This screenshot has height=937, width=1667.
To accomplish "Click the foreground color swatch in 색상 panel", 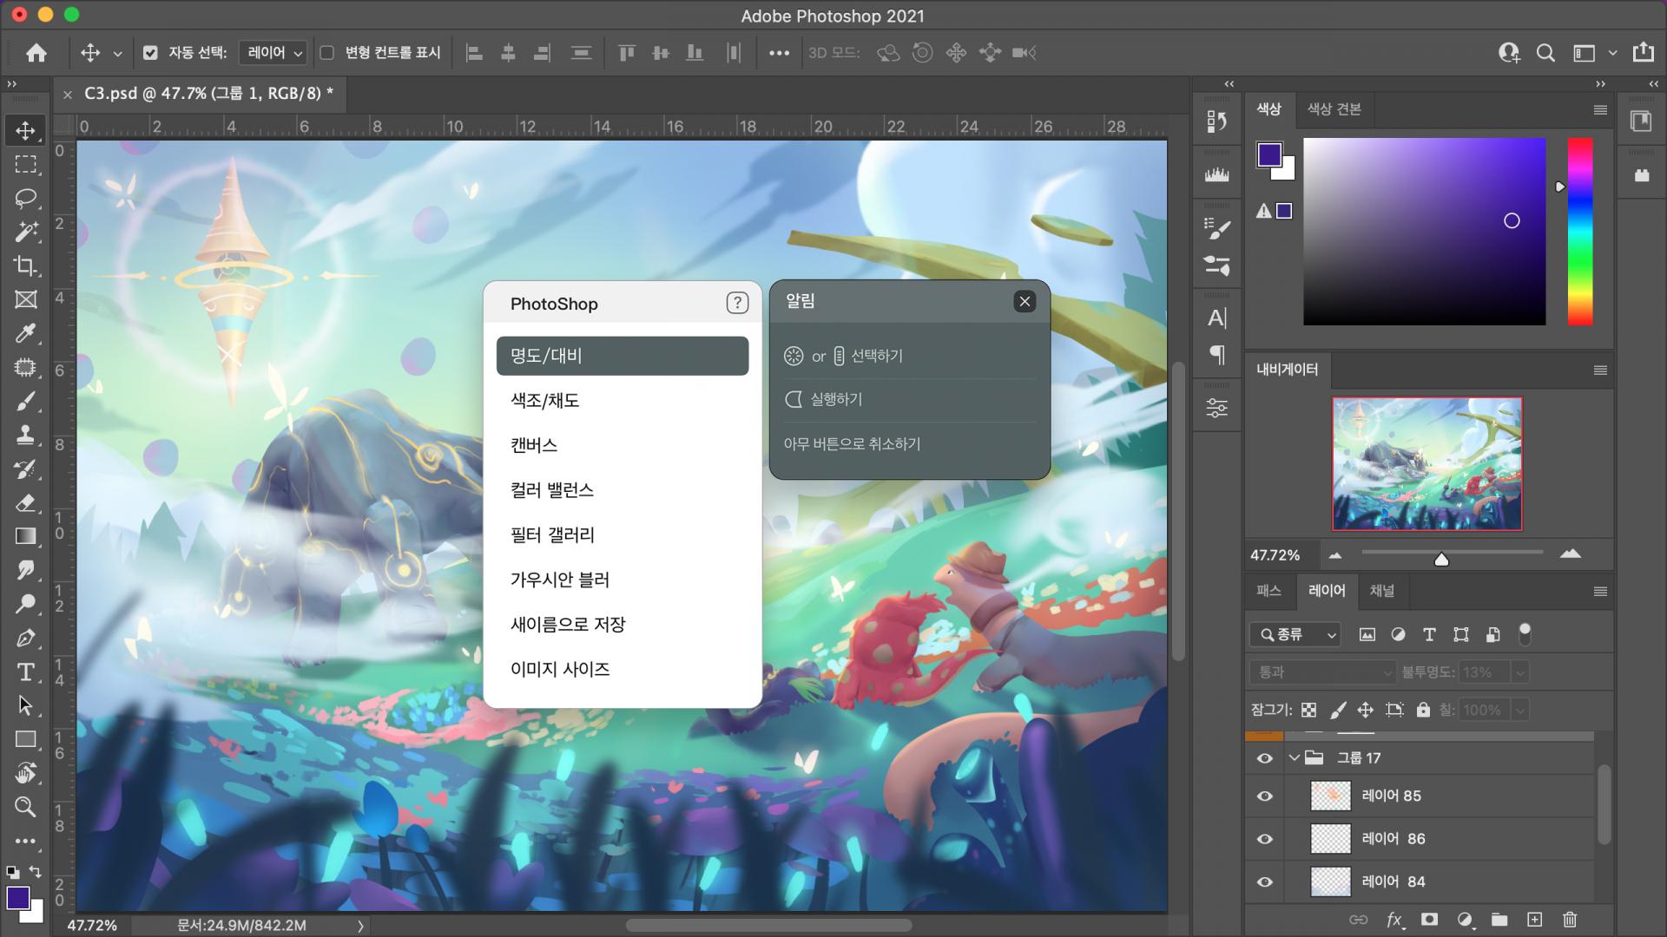I will point(1268,154).
